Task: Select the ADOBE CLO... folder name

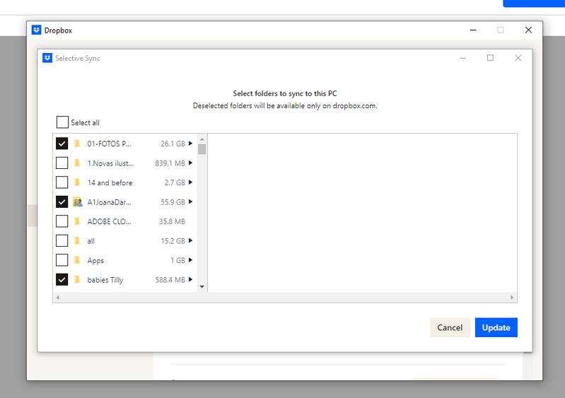Action: tap(109, 221)
